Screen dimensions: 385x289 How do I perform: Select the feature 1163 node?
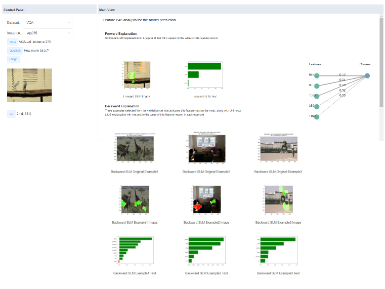[317, 117]
